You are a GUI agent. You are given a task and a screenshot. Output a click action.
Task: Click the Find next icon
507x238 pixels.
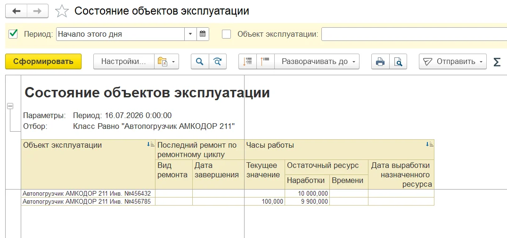pyautogui.click(x=218, y=61)
